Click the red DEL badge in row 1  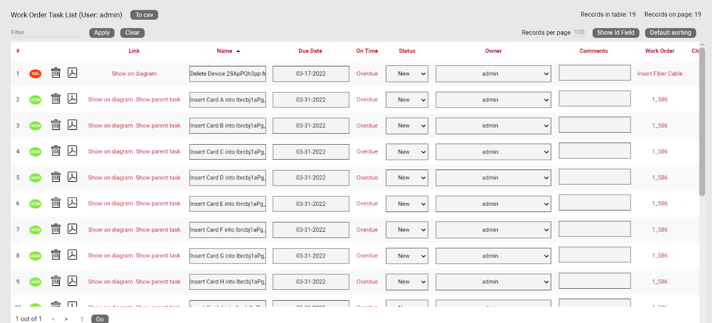[x=35, y=74]
